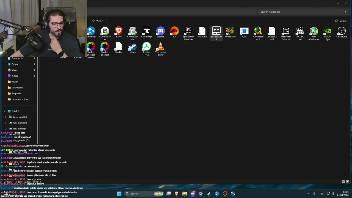This screenshot has width=352, height=198.
Task: Launch the Brave browser shortcut
Action: point(119,32)
